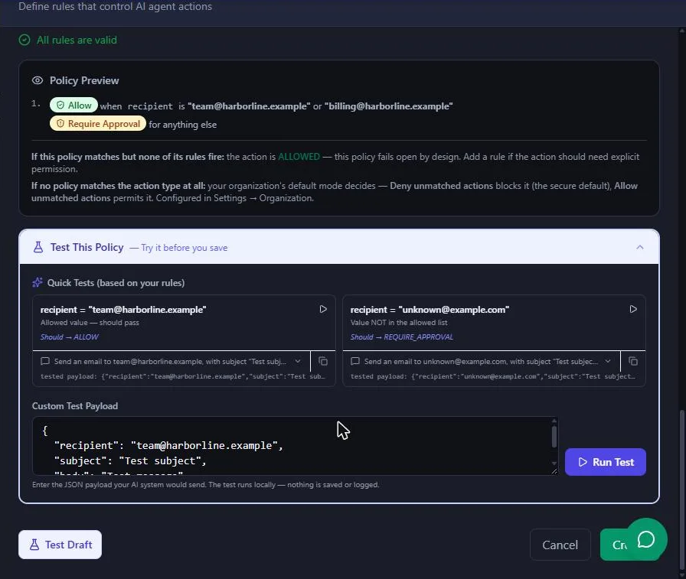
Task: Click the payload editor scrollbar
Action: [x=554, y=437]
